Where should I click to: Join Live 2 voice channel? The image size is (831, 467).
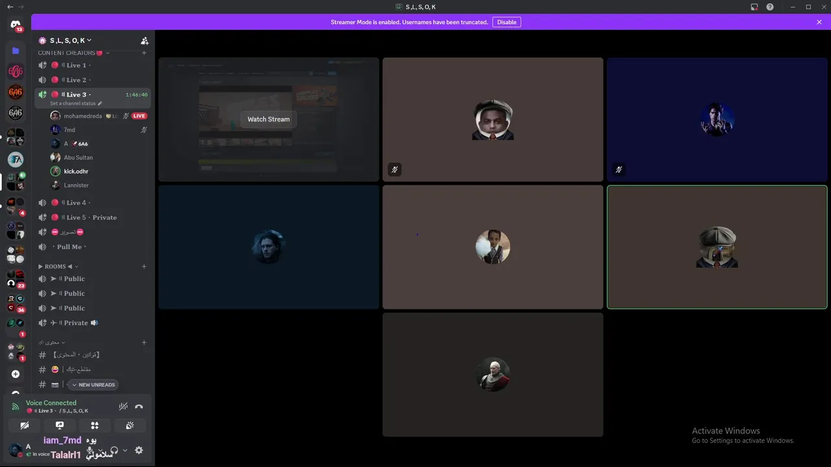[x=93, y=80]
